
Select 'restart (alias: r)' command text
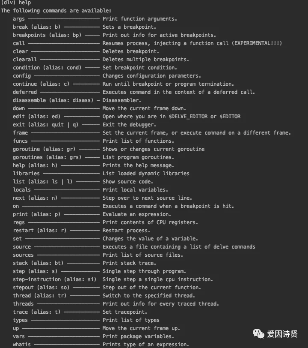(x=40, y=231)
